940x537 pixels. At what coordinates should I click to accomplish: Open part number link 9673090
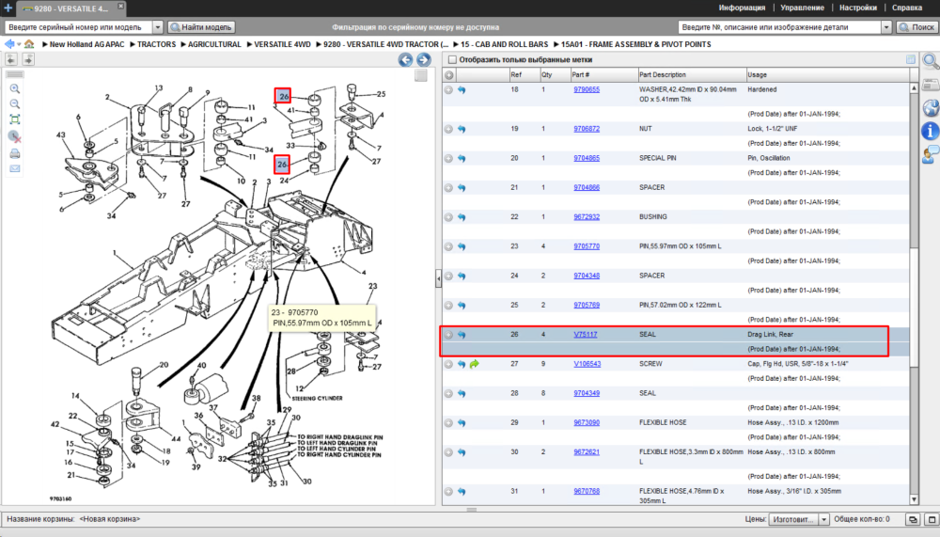pyautogui.click(x=587, y=423)
